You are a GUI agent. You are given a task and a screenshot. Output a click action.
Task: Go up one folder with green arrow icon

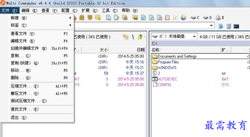click(x=140, y=37)
